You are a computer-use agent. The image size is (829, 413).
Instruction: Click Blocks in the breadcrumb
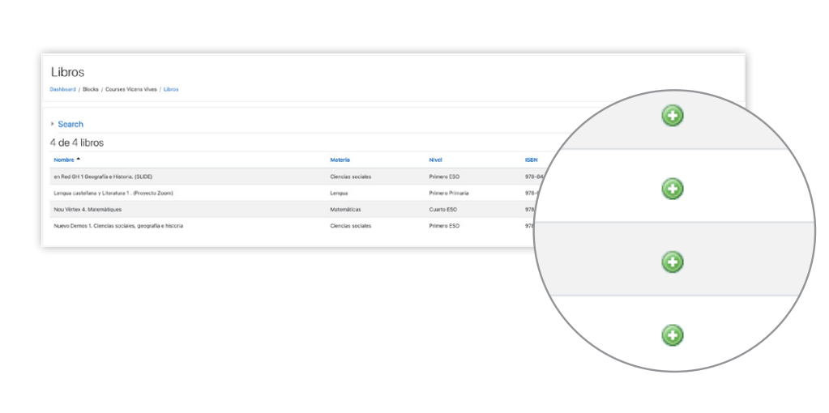(91, 89)
